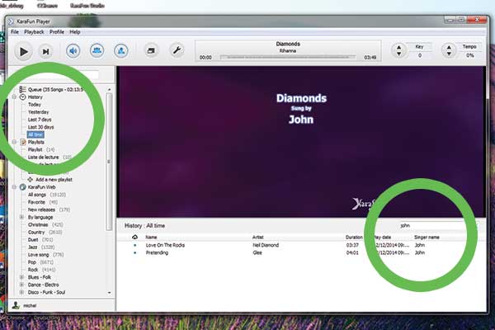This screenshot has height=330, width=495.
Task: Select Yesterday under History
Action: pyautogui.click(x=38, y=112)
